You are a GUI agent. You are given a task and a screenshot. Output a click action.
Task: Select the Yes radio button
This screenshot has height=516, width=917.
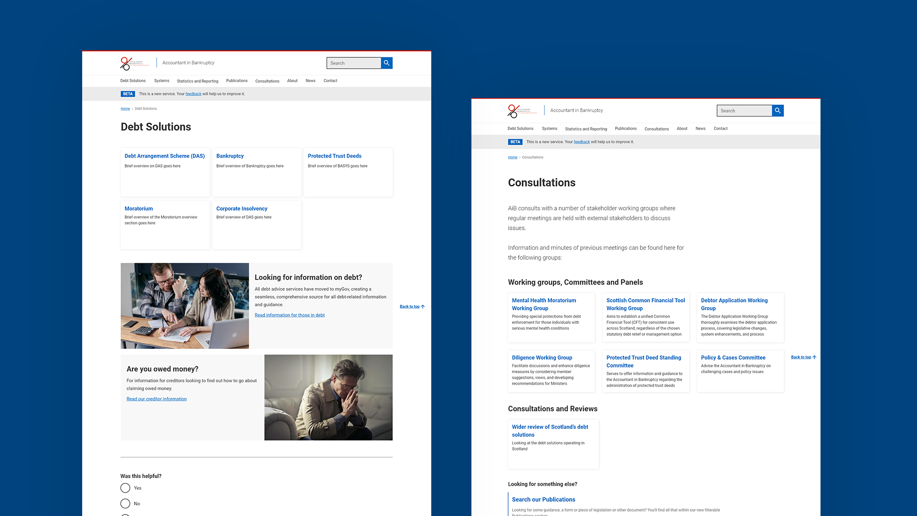tap(125, 488)
